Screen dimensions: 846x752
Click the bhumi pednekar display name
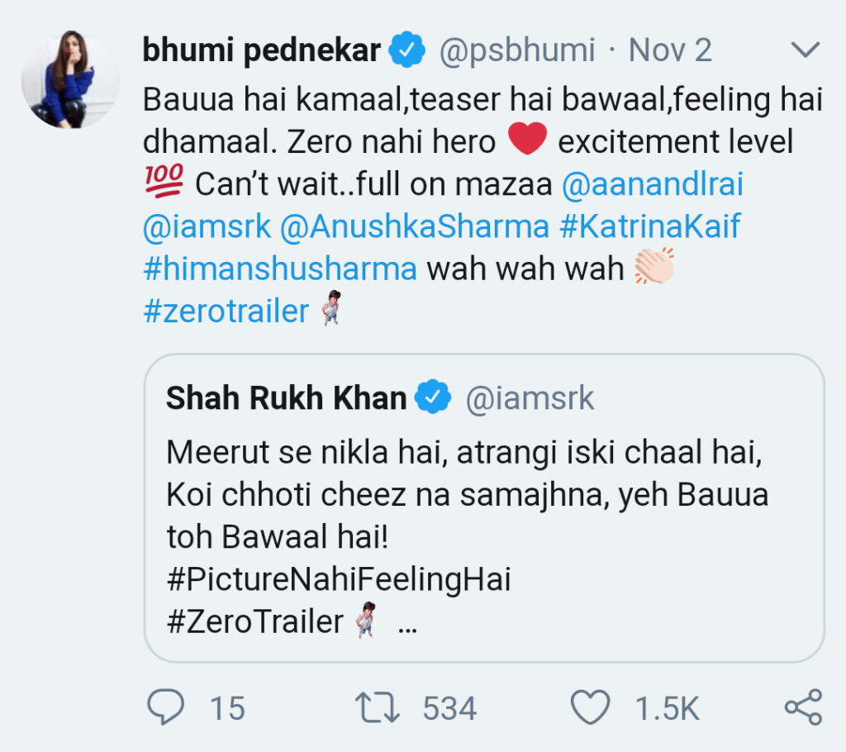coord(262,51)
